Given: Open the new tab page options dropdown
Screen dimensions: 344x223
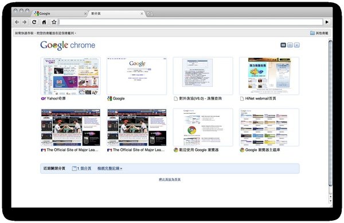Looking at the screenshot, I should [x=297, y=45].
